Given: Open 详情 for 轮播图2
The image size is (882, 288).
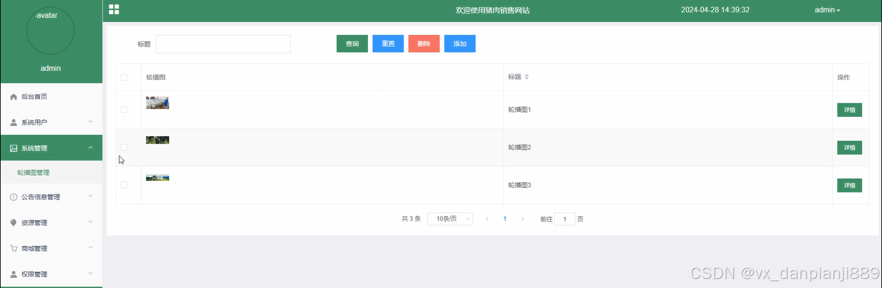Looking at the screenshot, I should 849,148.
